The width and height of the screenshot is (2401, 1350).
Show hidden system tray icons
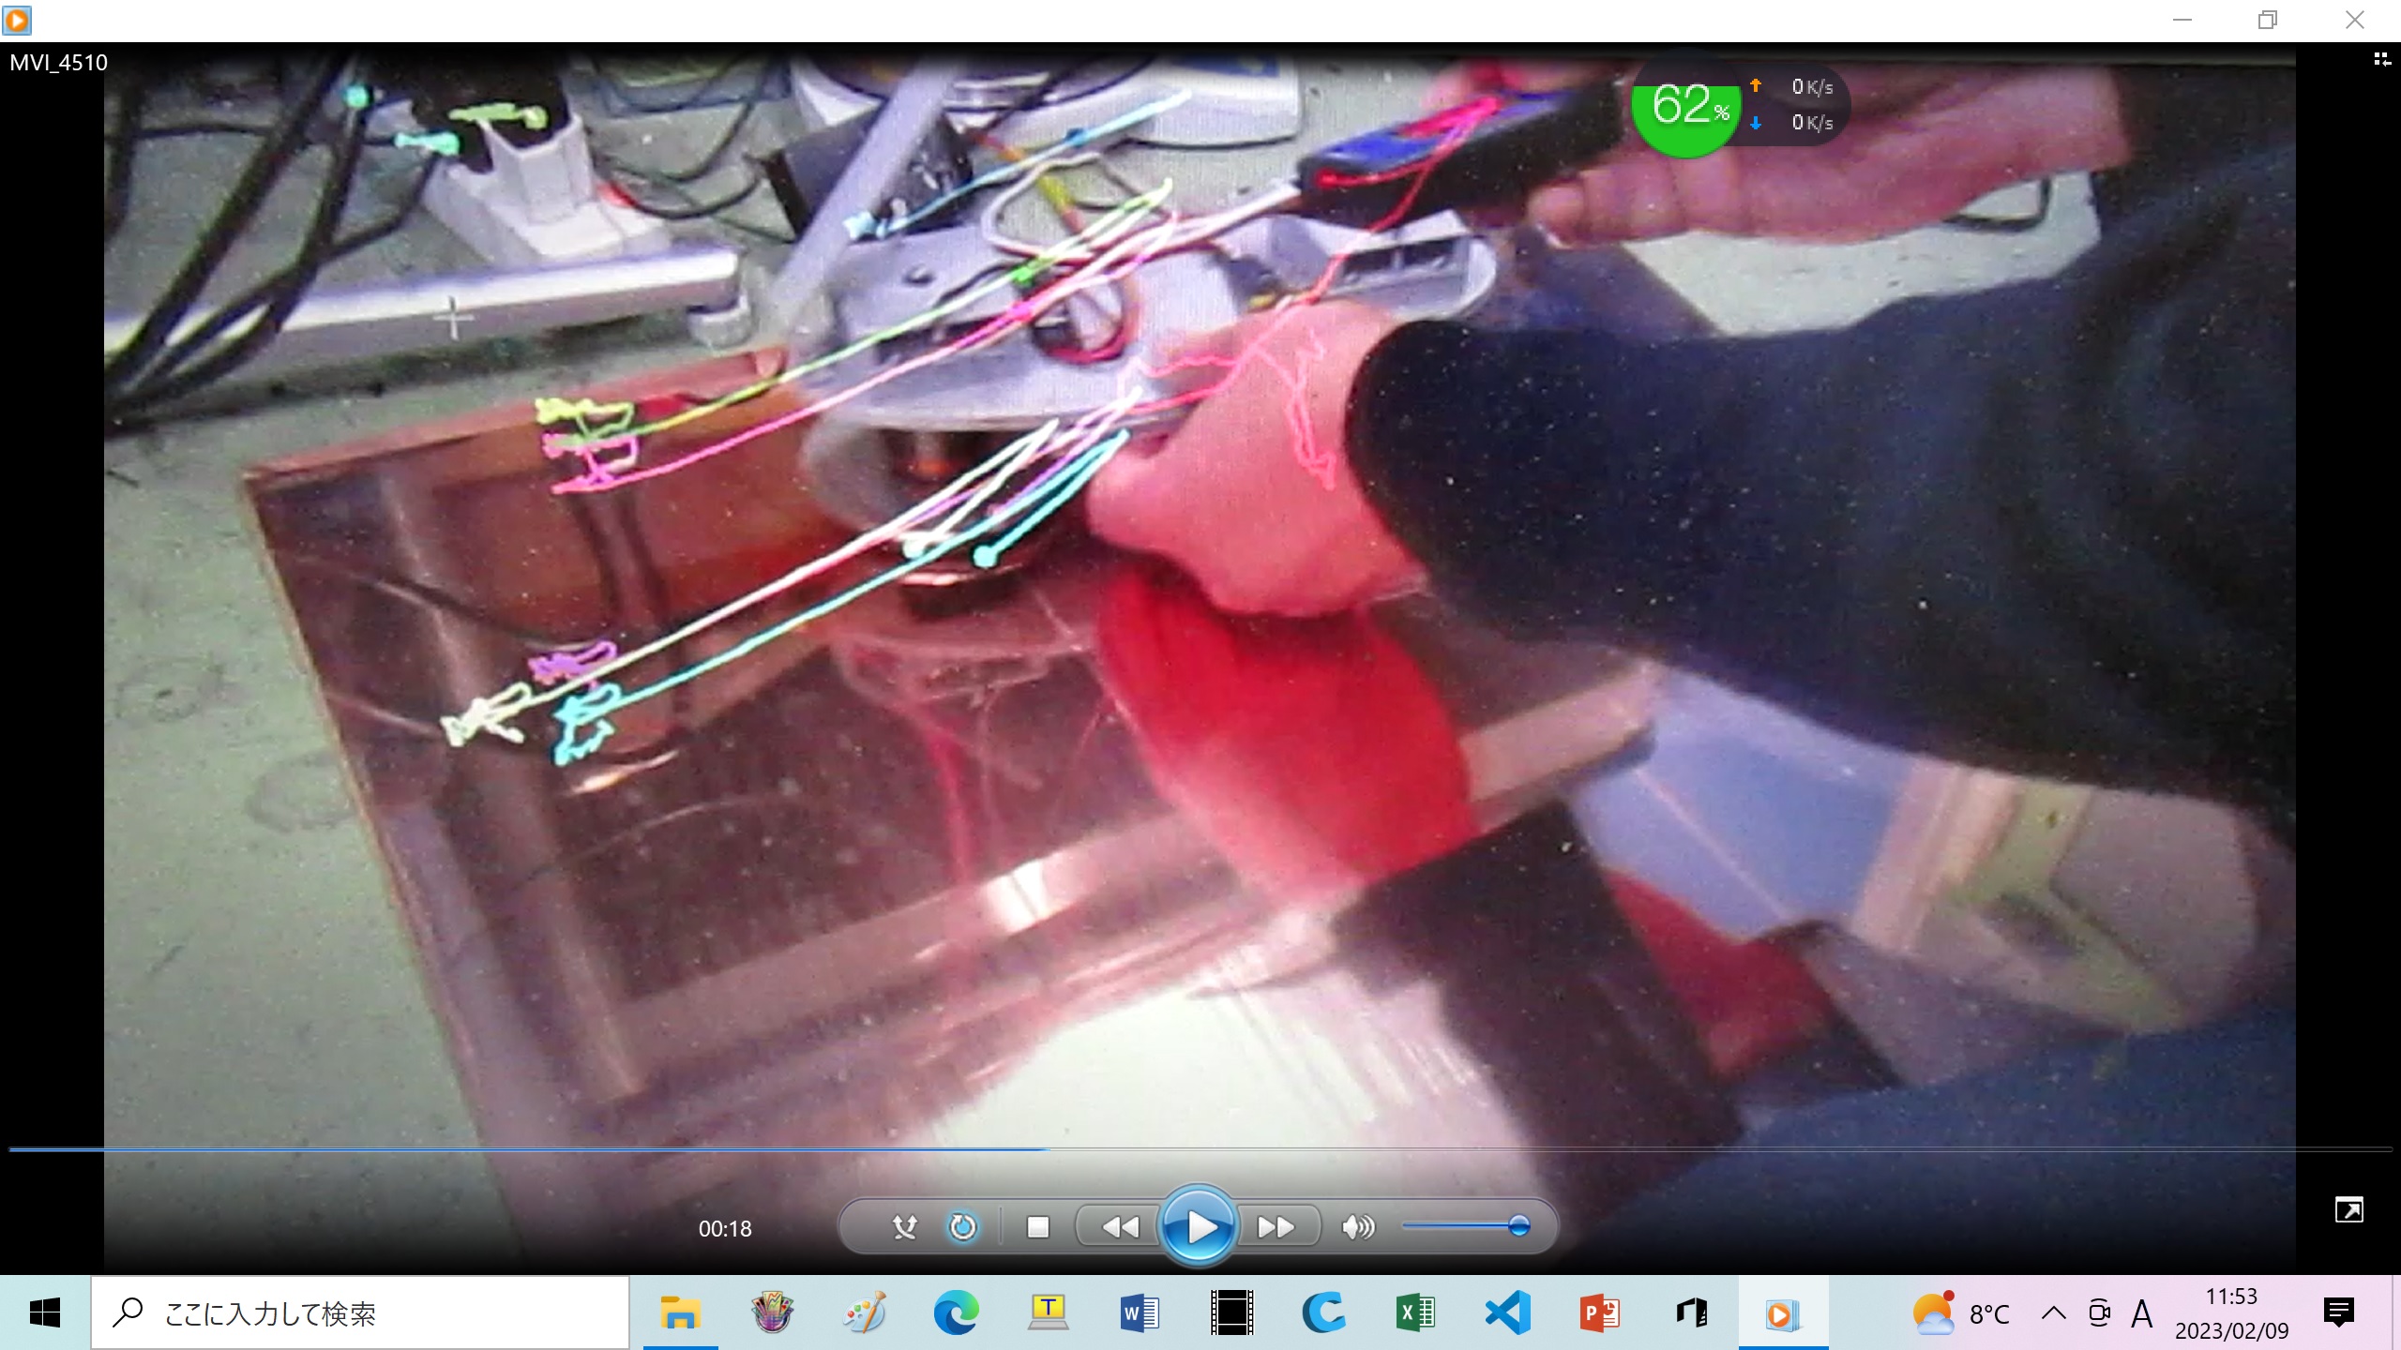coord(2053,1312)
